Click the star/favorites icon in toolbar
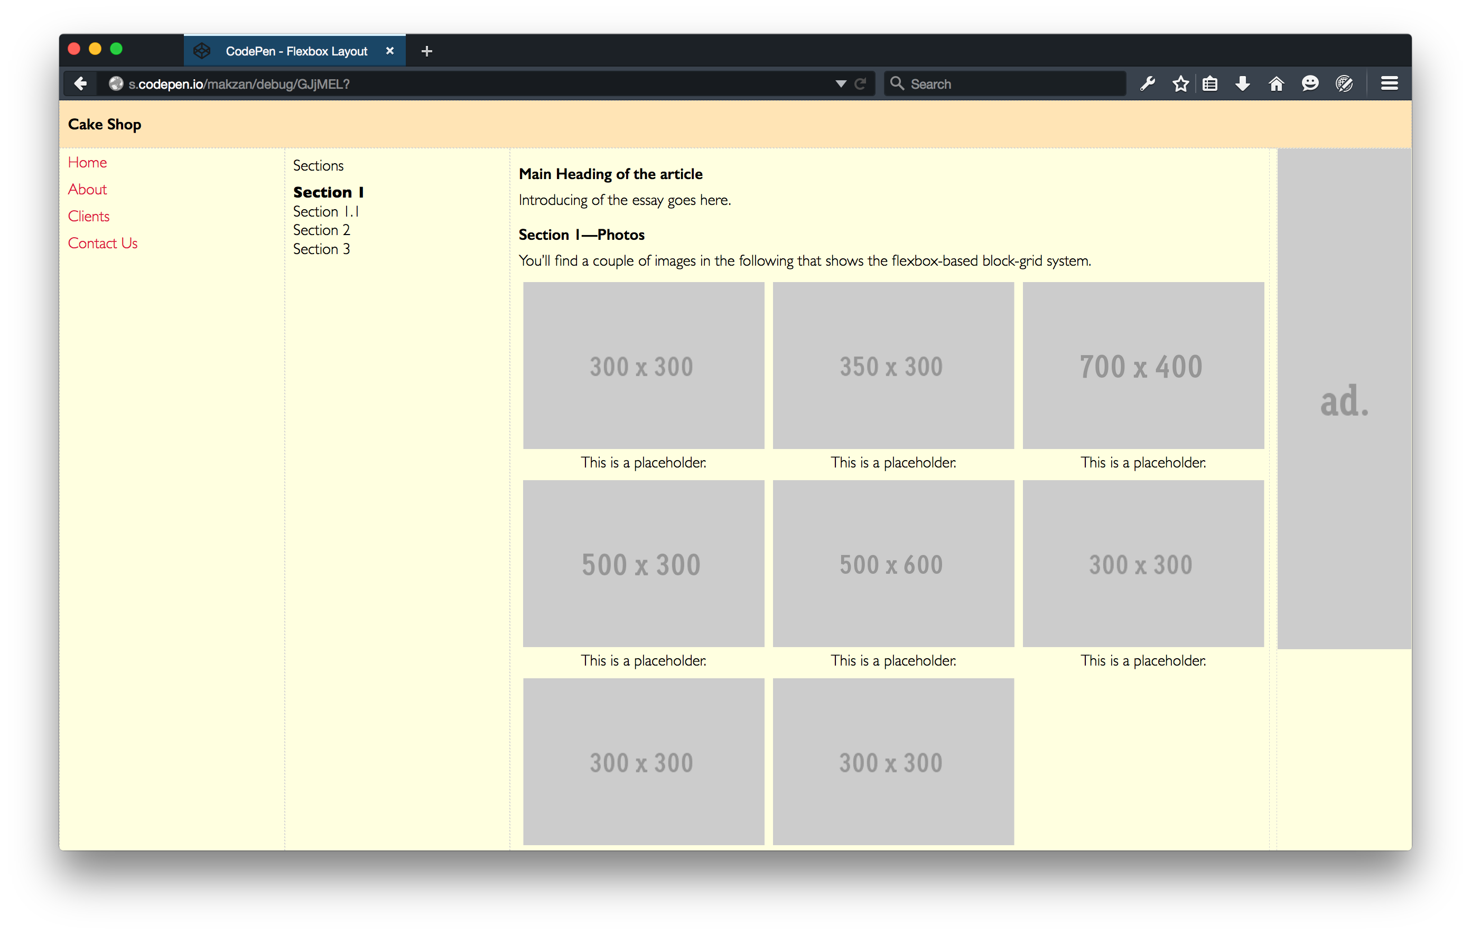 click(x=1180, y=85)
